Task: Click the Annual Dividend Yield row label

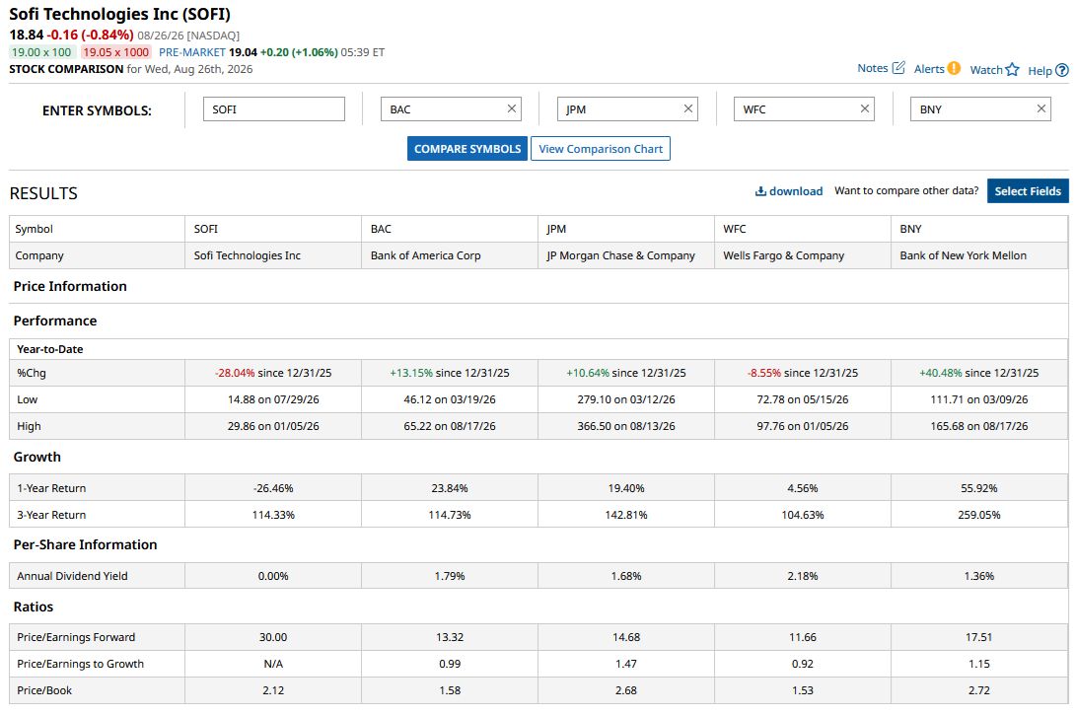Action: 72,576
